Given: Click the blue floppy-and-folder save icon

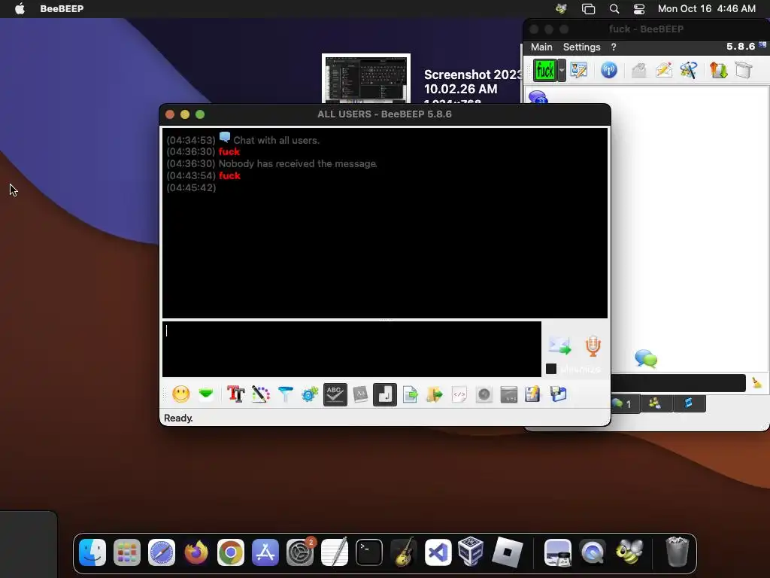Looking at the screenshot, I should click(x=559, y=394).
